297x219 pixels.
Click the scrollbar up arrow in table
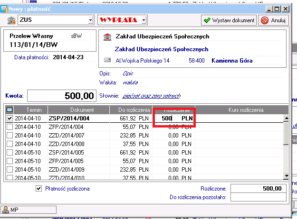pos(286,119)
